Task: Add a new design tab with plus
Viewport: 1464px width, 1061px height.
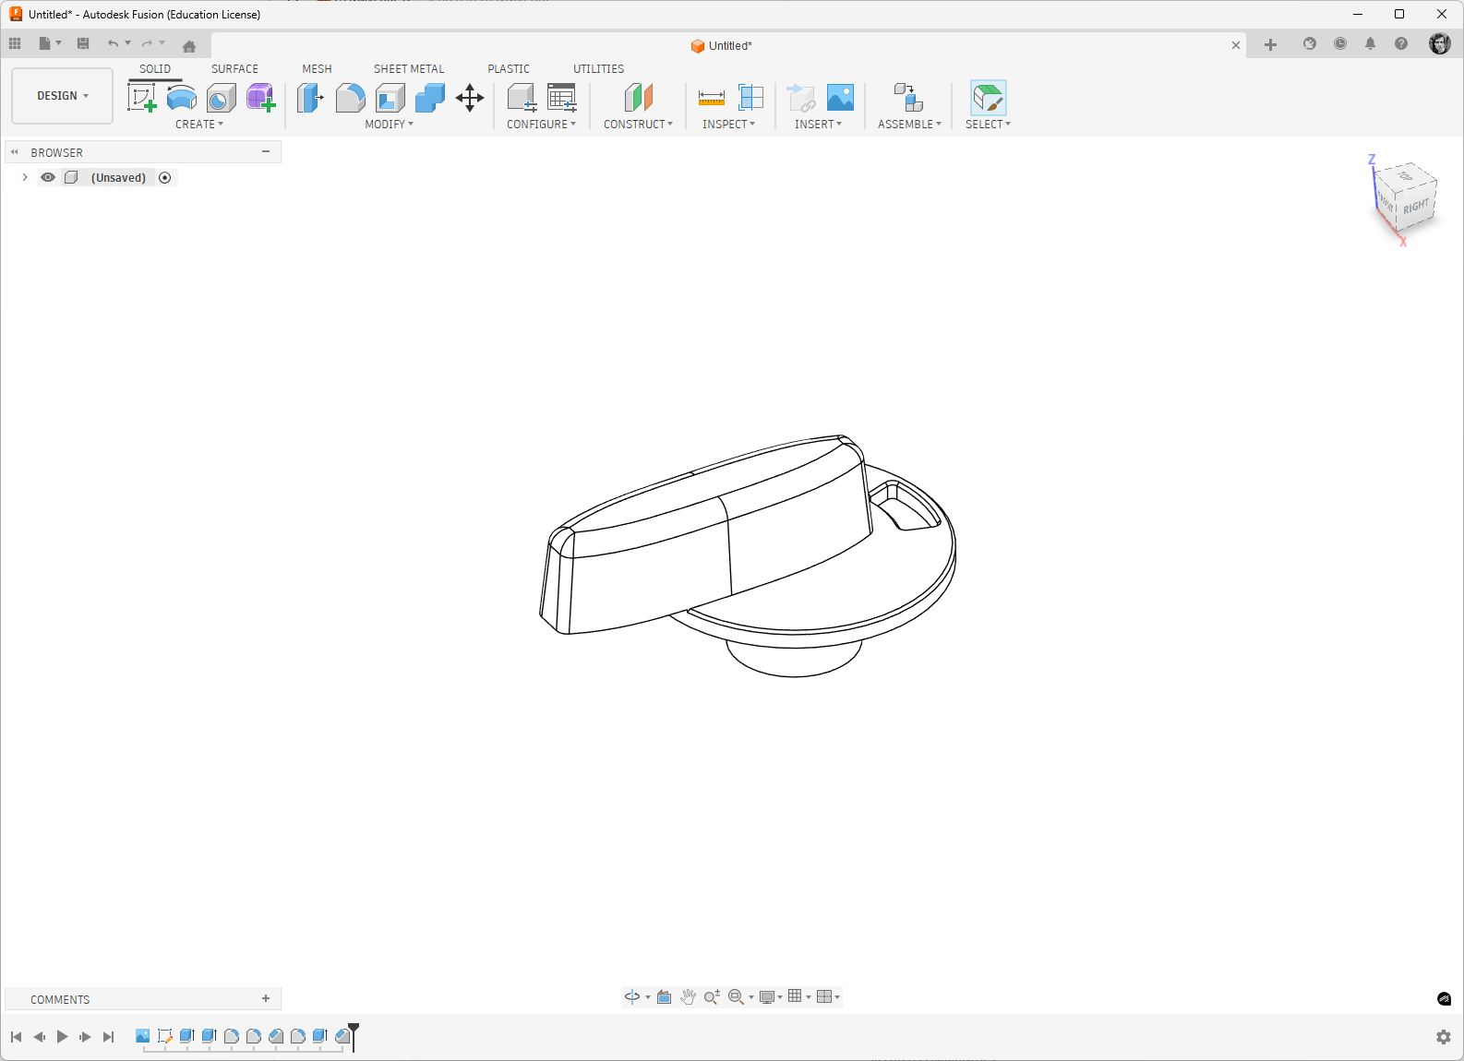Action: click(1270, 44)
